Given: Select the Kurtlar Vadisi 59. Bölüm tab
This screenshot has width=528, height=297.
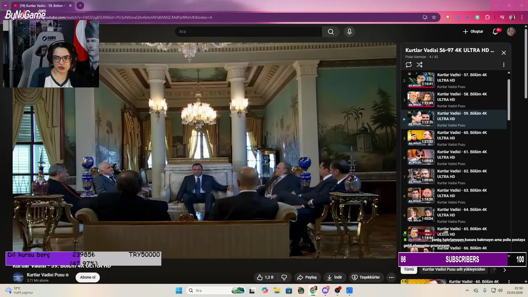Looking at the screenshot, I should pos(42,5).
